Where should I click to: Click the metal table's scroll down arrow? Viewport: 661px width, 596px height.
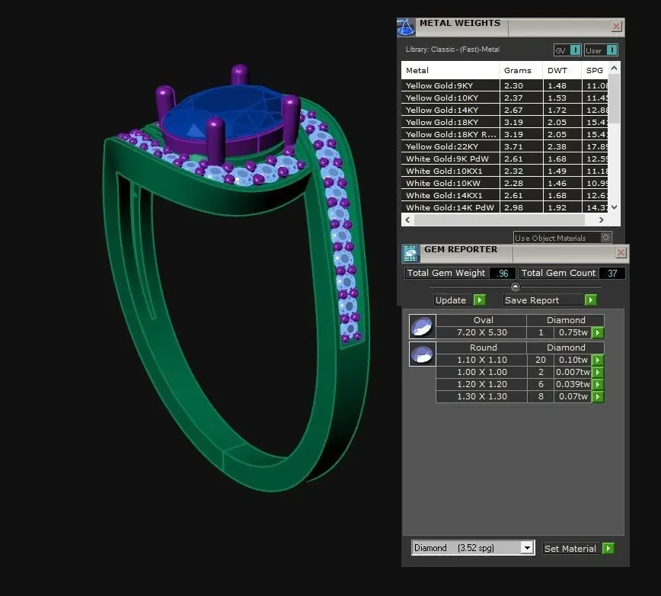(615, 207)
